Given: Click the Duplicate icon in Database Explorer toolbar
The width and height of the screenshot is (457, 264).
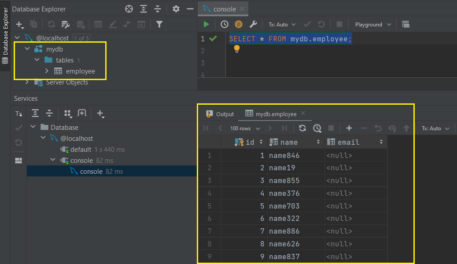Looking at the screenshot, I should click(x=33, y=25).
